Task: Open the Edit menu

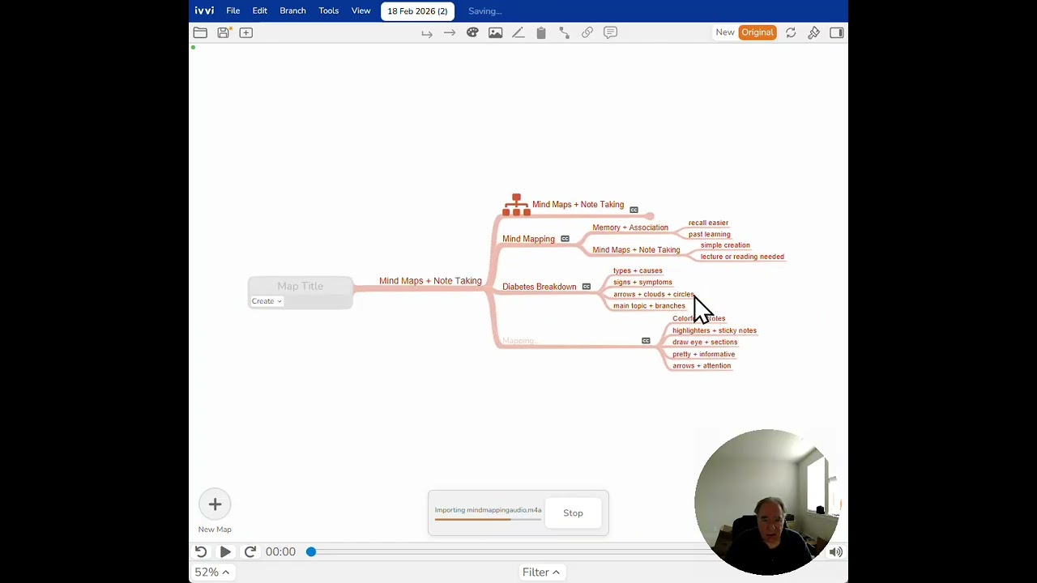Action: point(260,11)
